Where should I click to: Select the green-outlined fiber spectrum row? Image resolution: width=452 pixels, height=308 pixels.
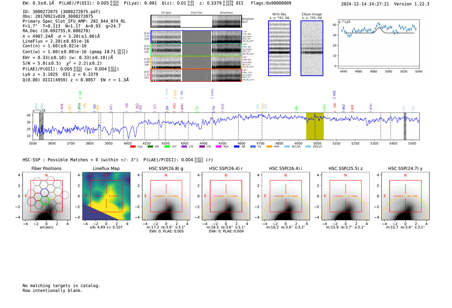(x=196, y=50)
